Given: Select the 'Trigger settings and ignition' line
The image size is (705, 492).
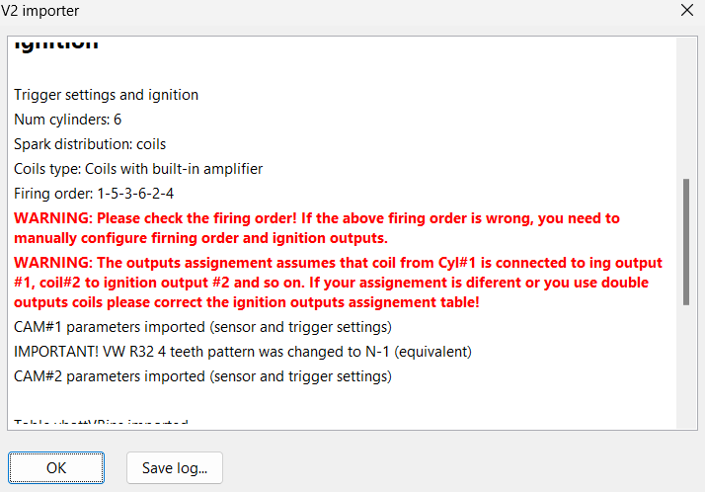Looking at the screenshot, I should pyautogui.click(x=106, y=95).
